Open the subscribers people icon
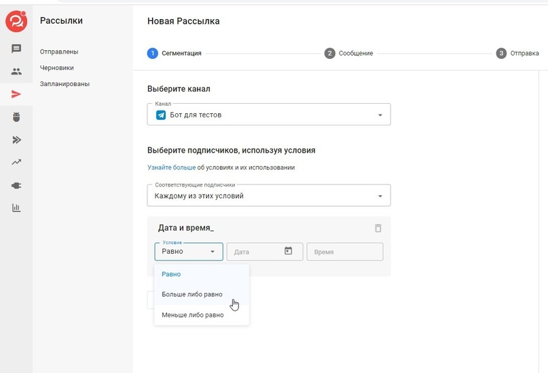This screenshot has width=548, height=373. pyautogui.click(x=16, y=71)
